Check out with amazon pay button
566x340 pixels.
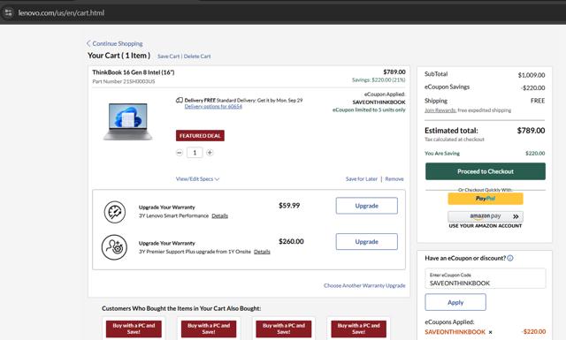tap(486, 216)
